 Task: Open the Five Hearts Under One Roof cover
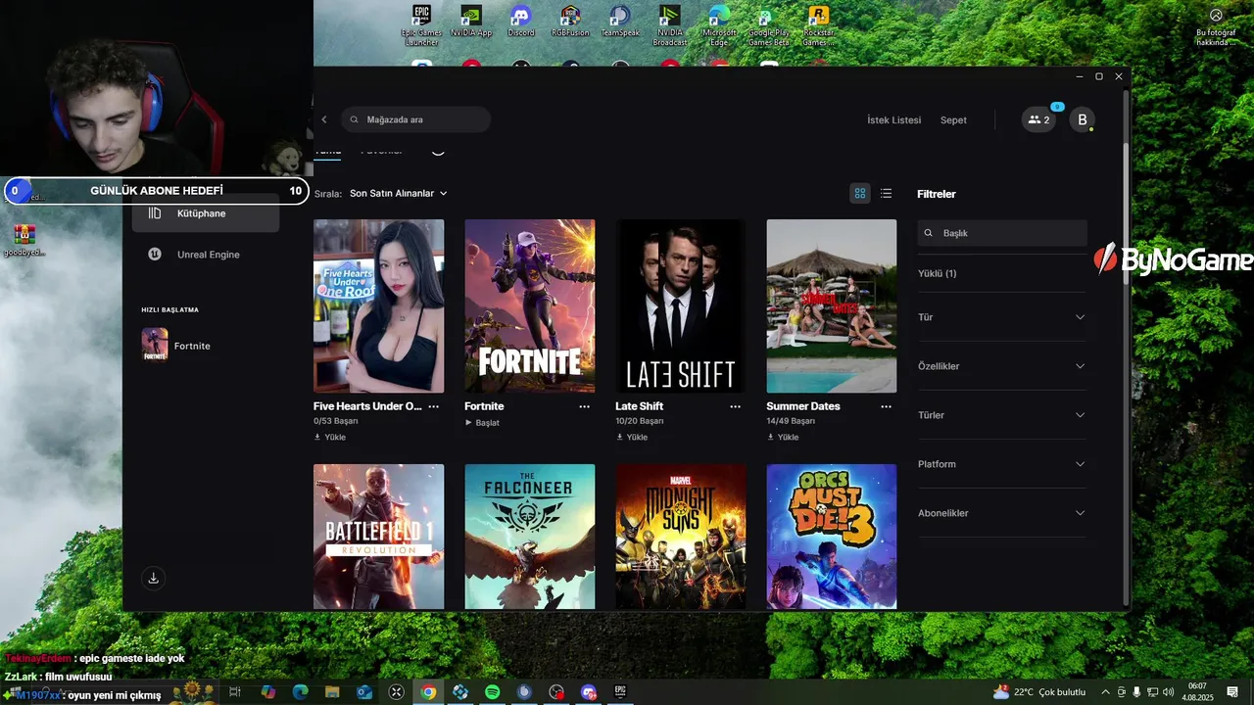tap(378, 305)
